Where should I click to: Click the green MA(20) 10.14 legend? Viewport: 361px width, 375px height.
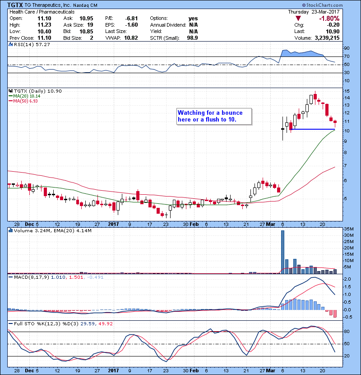pos(24,96)
